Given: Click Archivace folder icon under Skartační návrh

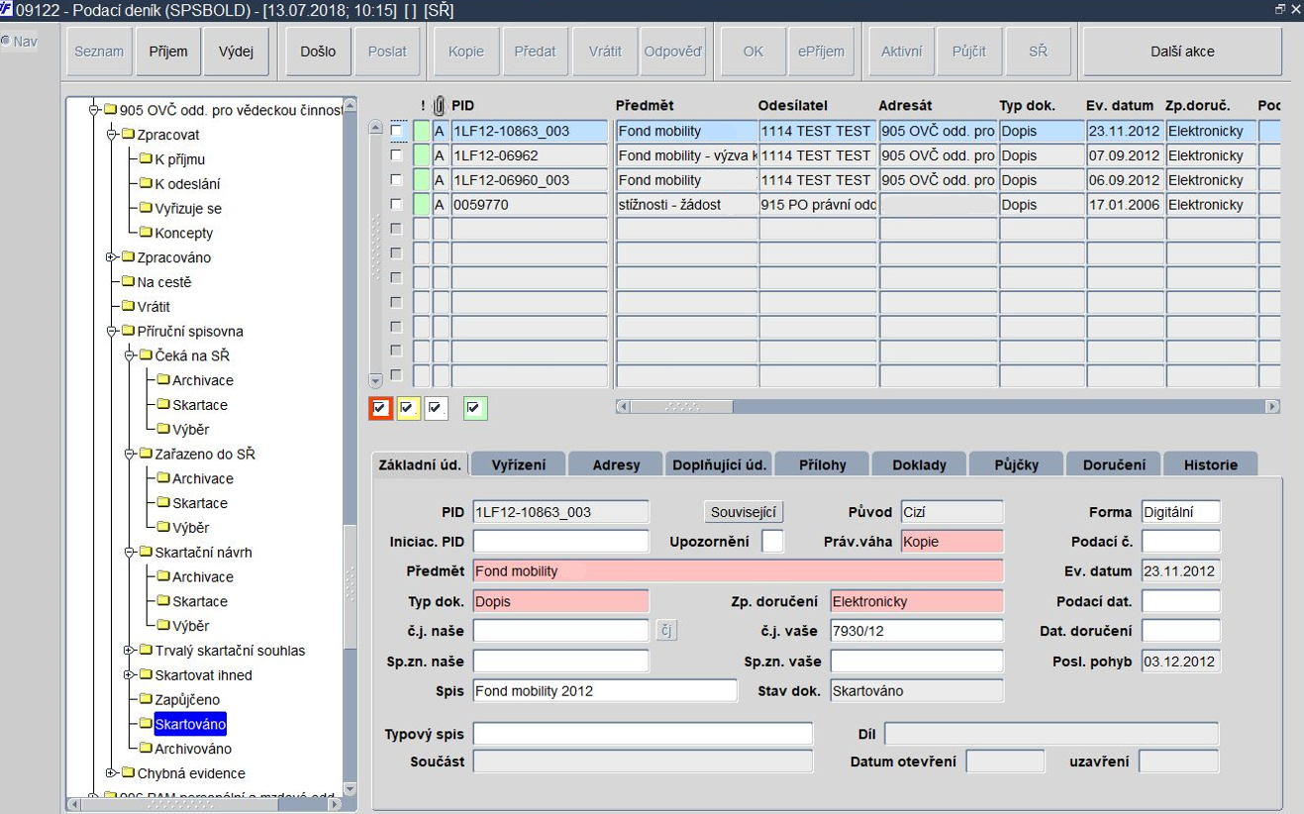Looking at the screenshot, I should [x=163, y=577].
